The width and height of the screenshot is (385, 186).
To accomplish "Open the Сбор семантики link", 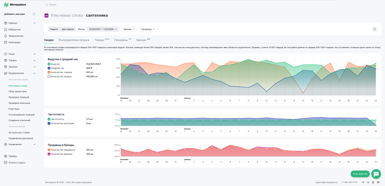I will (18, 91).
